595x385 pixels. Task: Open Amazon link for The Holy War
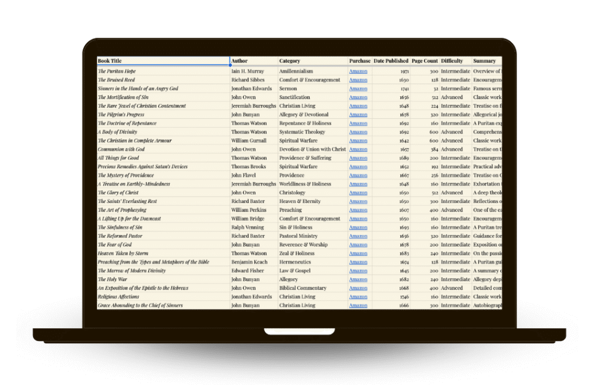pyautogui.click(x=358, y=279)
